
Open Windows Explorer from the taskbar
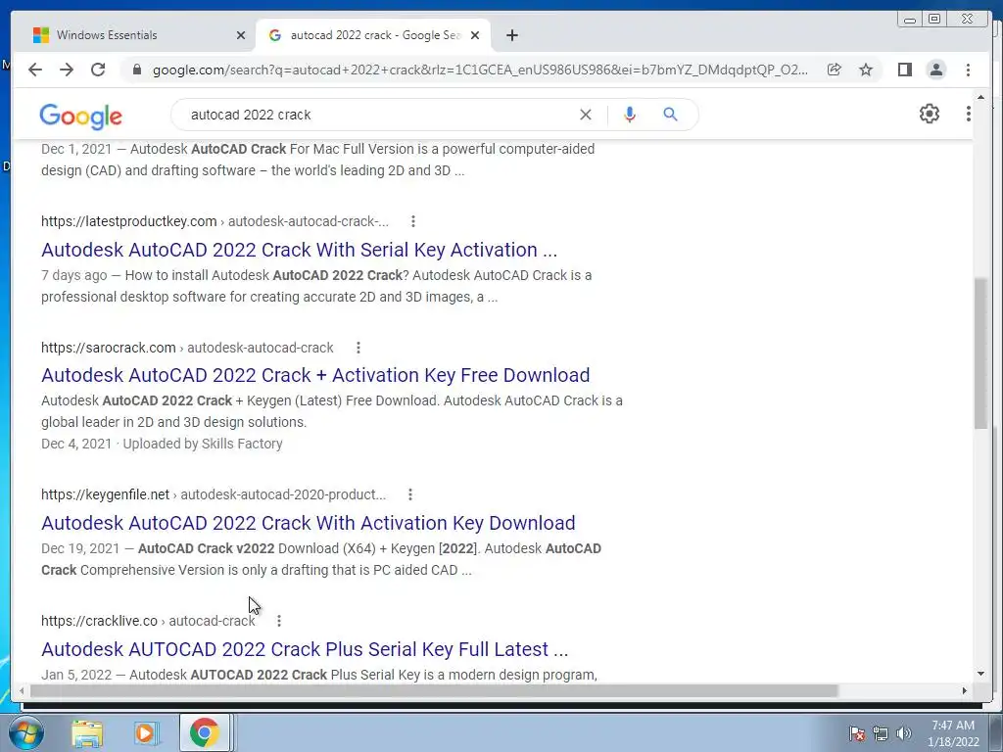coord(87,732)
